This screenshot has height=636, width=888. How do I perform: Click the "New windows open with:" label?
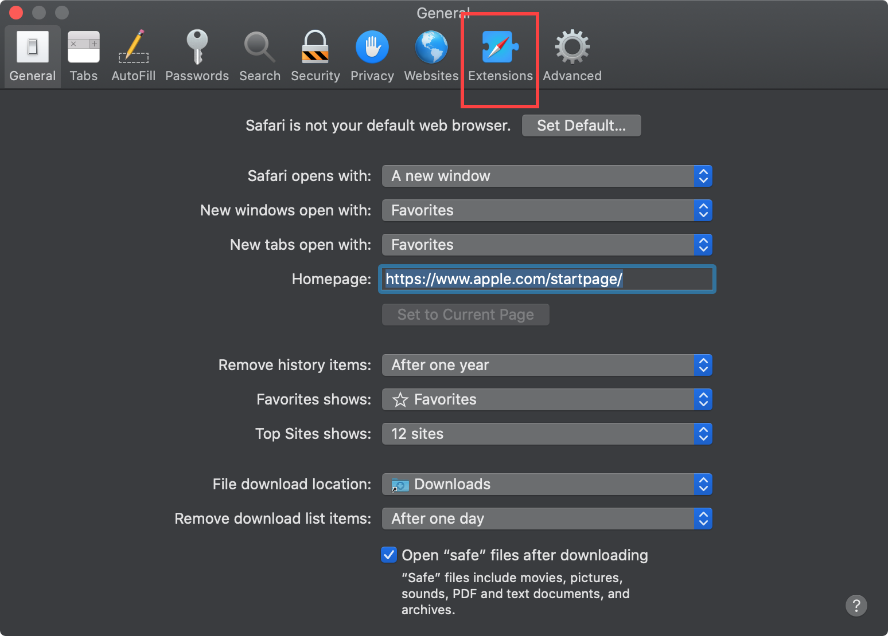tap(286, 210)
